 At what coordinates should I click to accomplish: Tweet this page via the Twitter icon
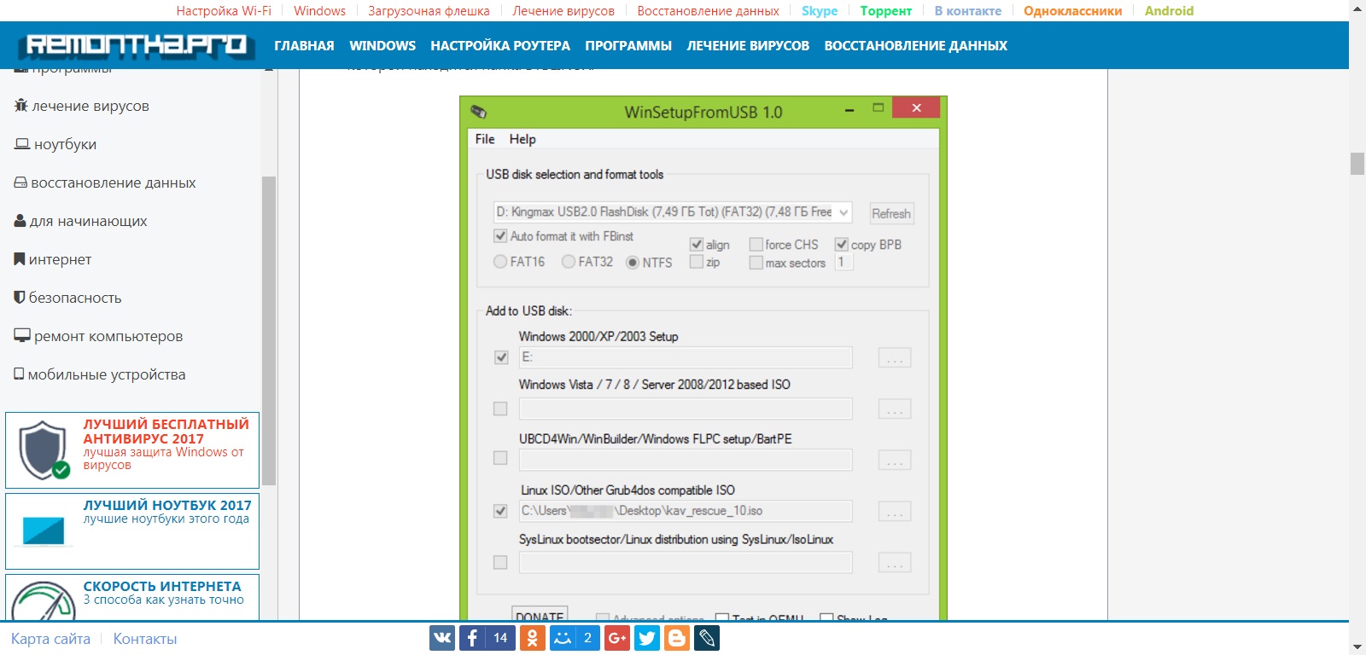(647, 638)
